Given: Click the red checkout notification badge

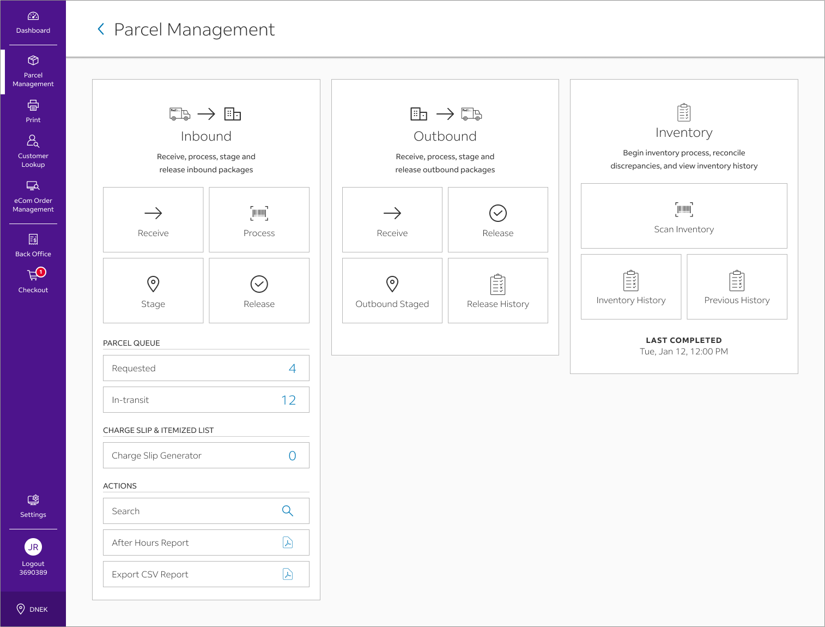Looking at the screenshot, I should click(x=41, y=272).
